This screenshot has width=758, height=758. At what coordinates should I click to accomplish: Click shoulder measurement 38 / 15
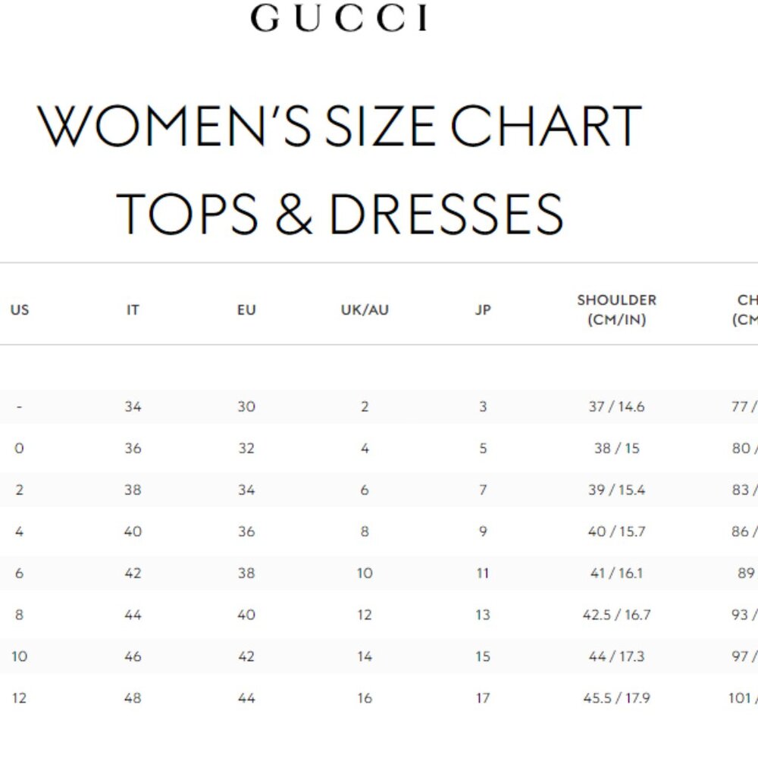click(617, 449)
